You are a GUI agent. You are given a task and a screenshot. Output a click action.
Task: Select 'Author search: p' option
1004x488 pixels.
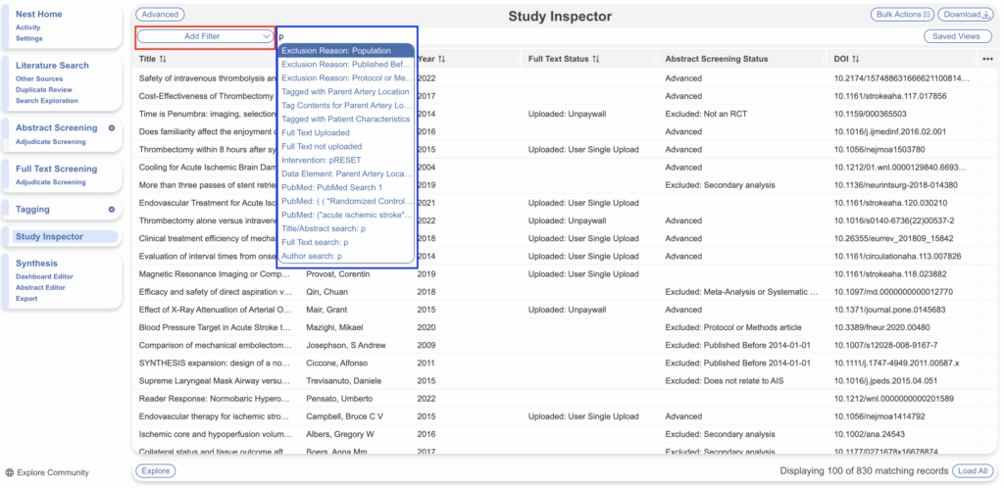point(313,256)
